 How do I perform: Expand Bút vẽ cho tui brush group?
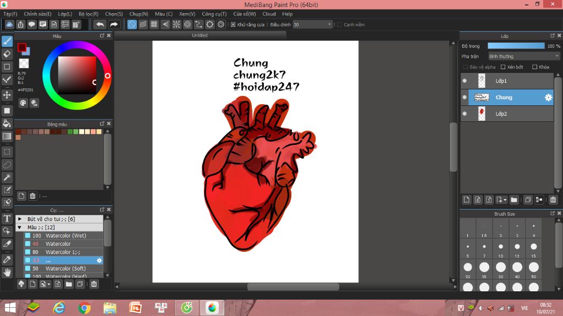click(20, 219)
